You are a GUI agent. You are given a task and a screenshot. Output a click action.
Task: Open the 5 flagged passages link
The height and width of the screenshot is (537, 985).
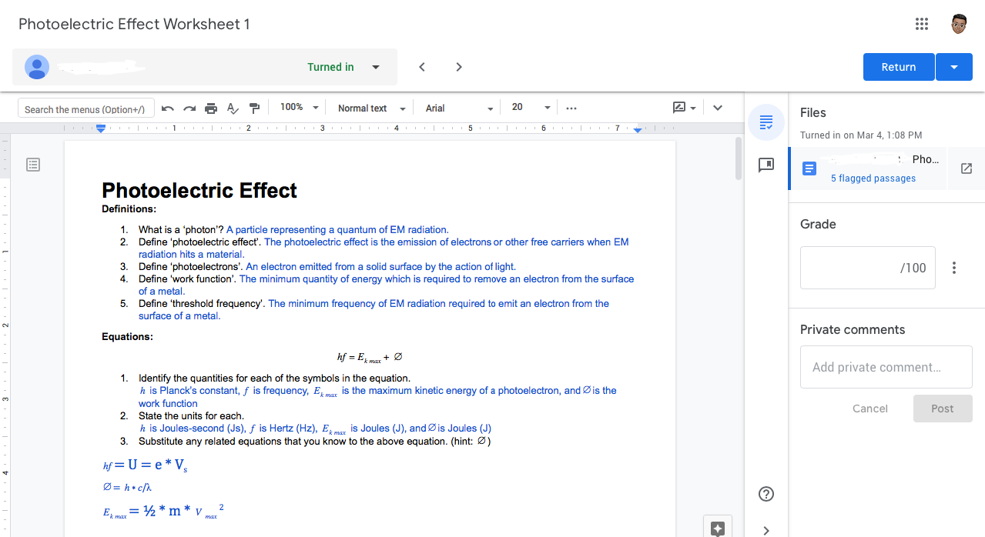point(873,178)
